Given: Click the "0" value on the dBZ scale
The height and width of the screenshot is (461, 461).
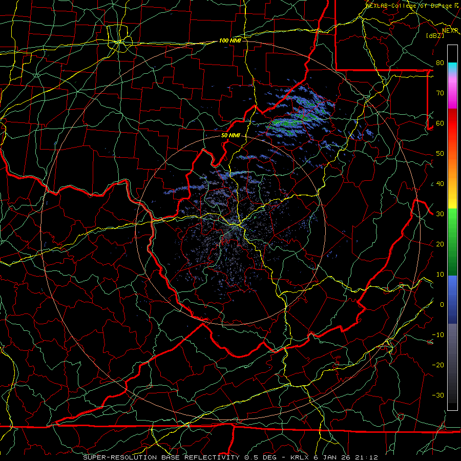Looking at the screenshot, I should 442,305.
